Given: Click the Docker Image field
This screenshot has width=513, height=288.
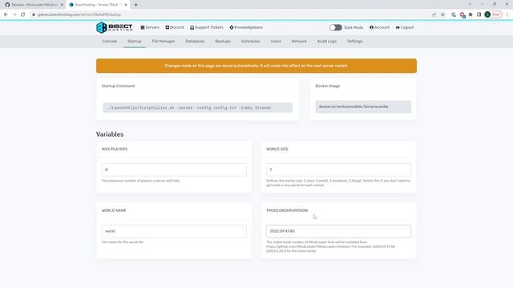Looking at the screenshot, I should pyautogui.click(x=363, y=106).
